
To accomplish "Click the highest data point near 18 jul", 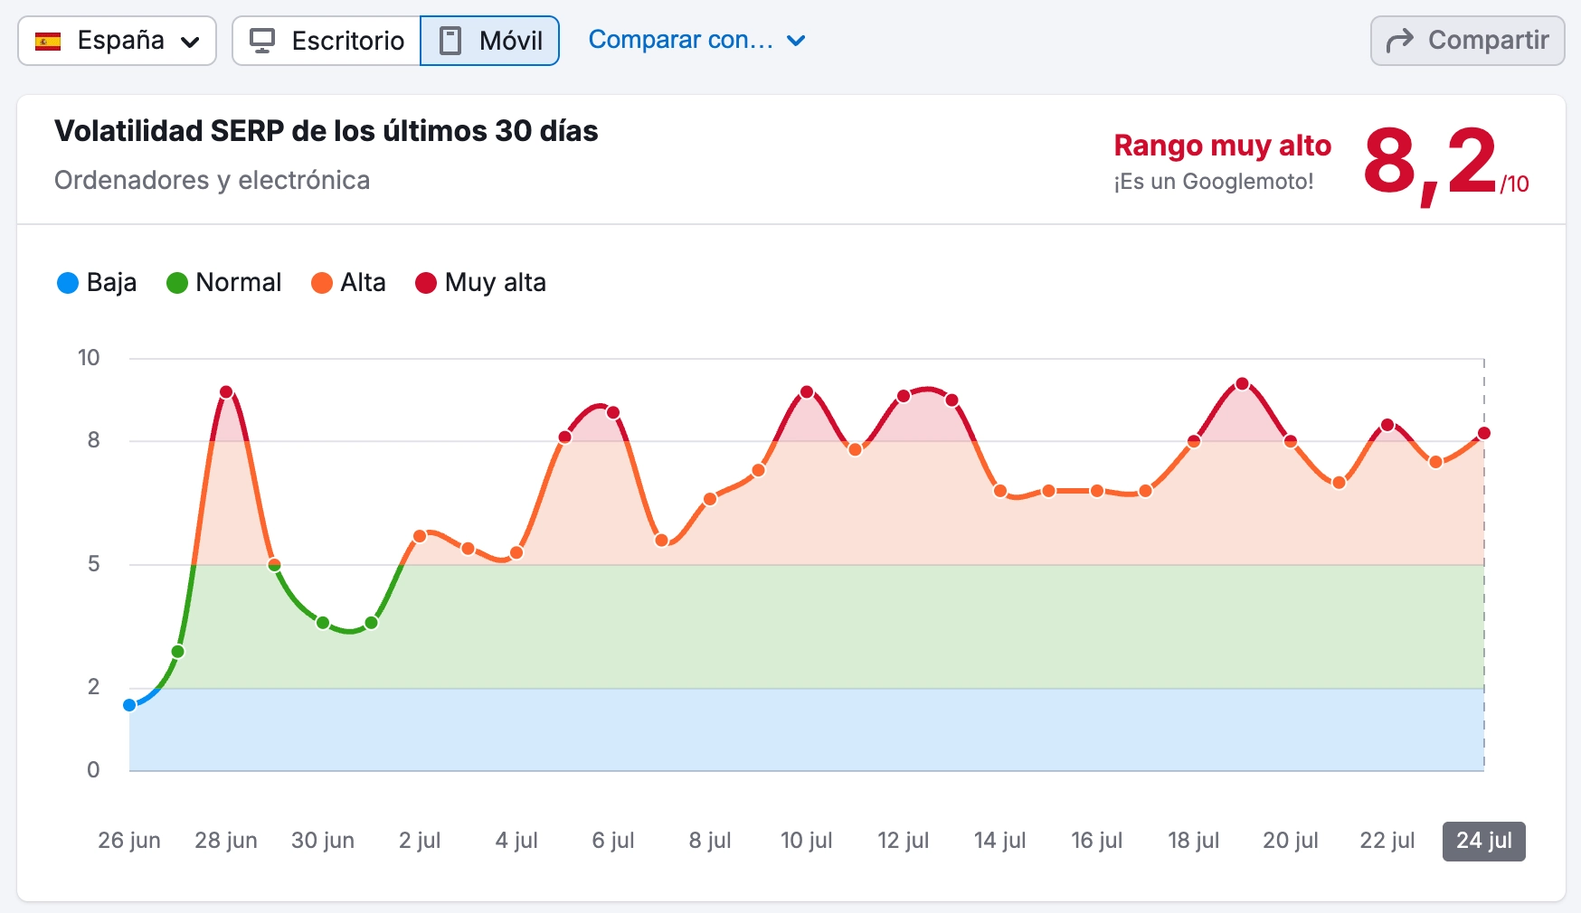I will (x=1242, y=383).
